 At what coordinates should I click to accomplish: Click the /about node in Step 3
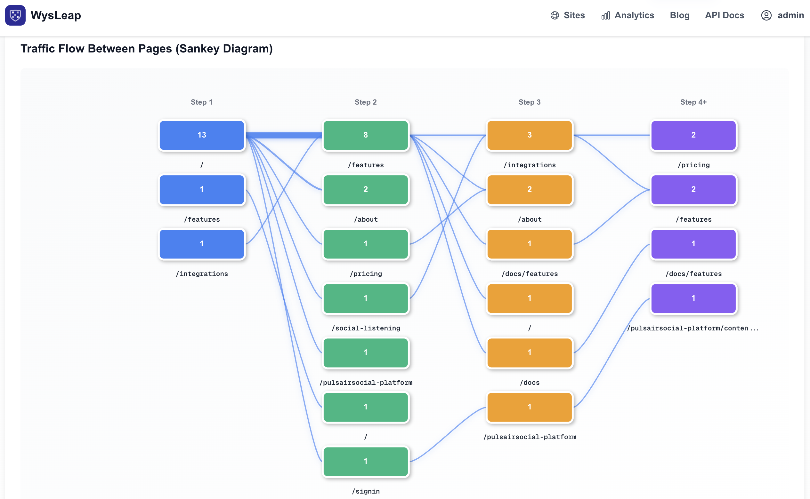pos(529,189)
